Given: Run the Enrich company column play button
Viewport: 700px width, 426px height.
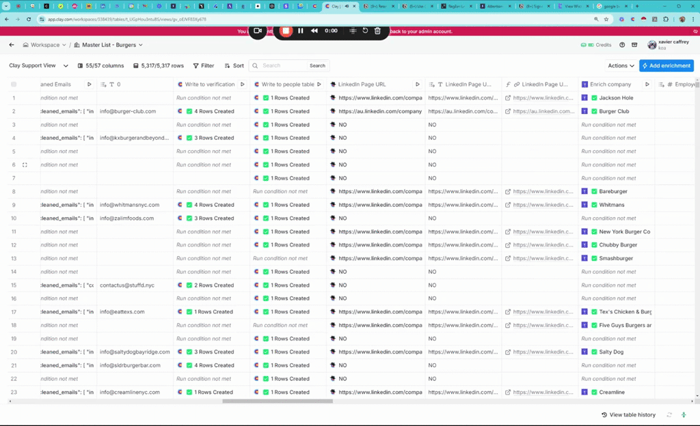Looking at the screenshot, I should point(647,85).
